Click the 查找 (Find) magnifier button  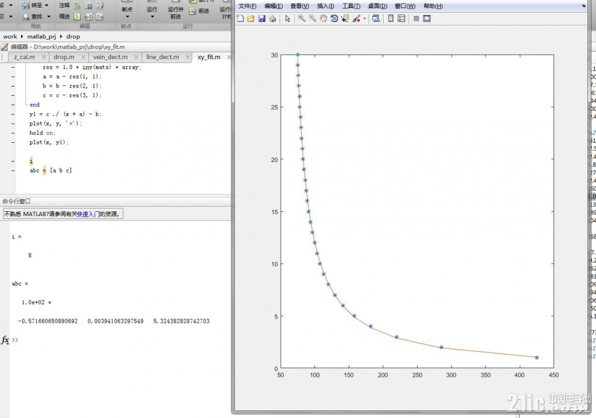point(33,16)
